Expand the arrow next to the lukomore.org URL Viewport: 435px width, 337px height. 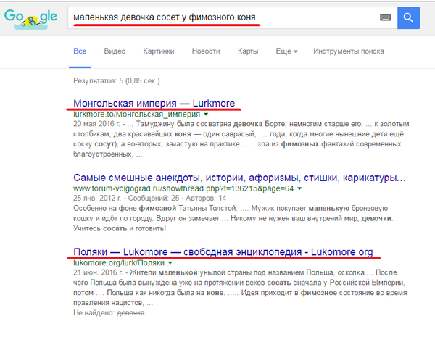point(170,263)
